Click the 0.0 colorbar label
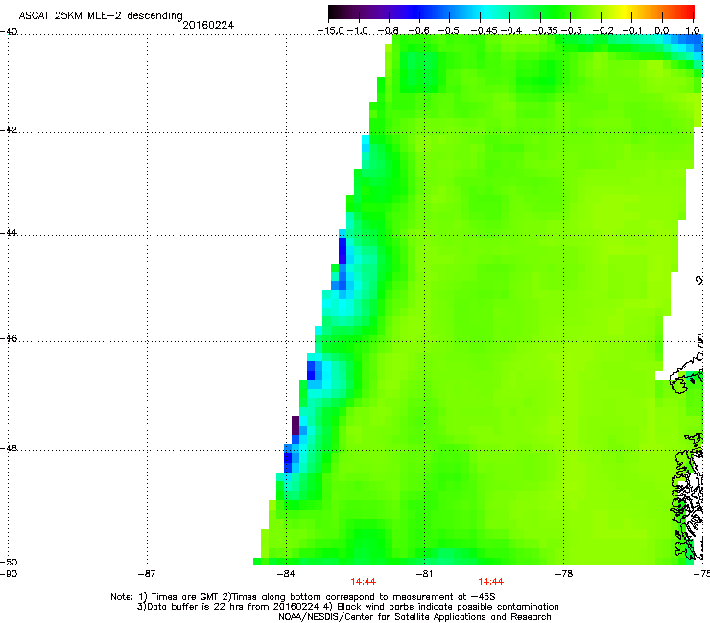Screen dimensions: 710x623 click(662, 31)
